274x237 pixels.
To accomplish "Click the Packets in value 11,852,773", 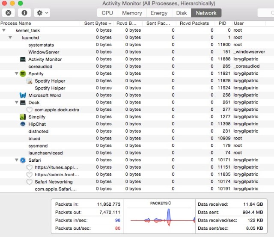I will 109,204.
